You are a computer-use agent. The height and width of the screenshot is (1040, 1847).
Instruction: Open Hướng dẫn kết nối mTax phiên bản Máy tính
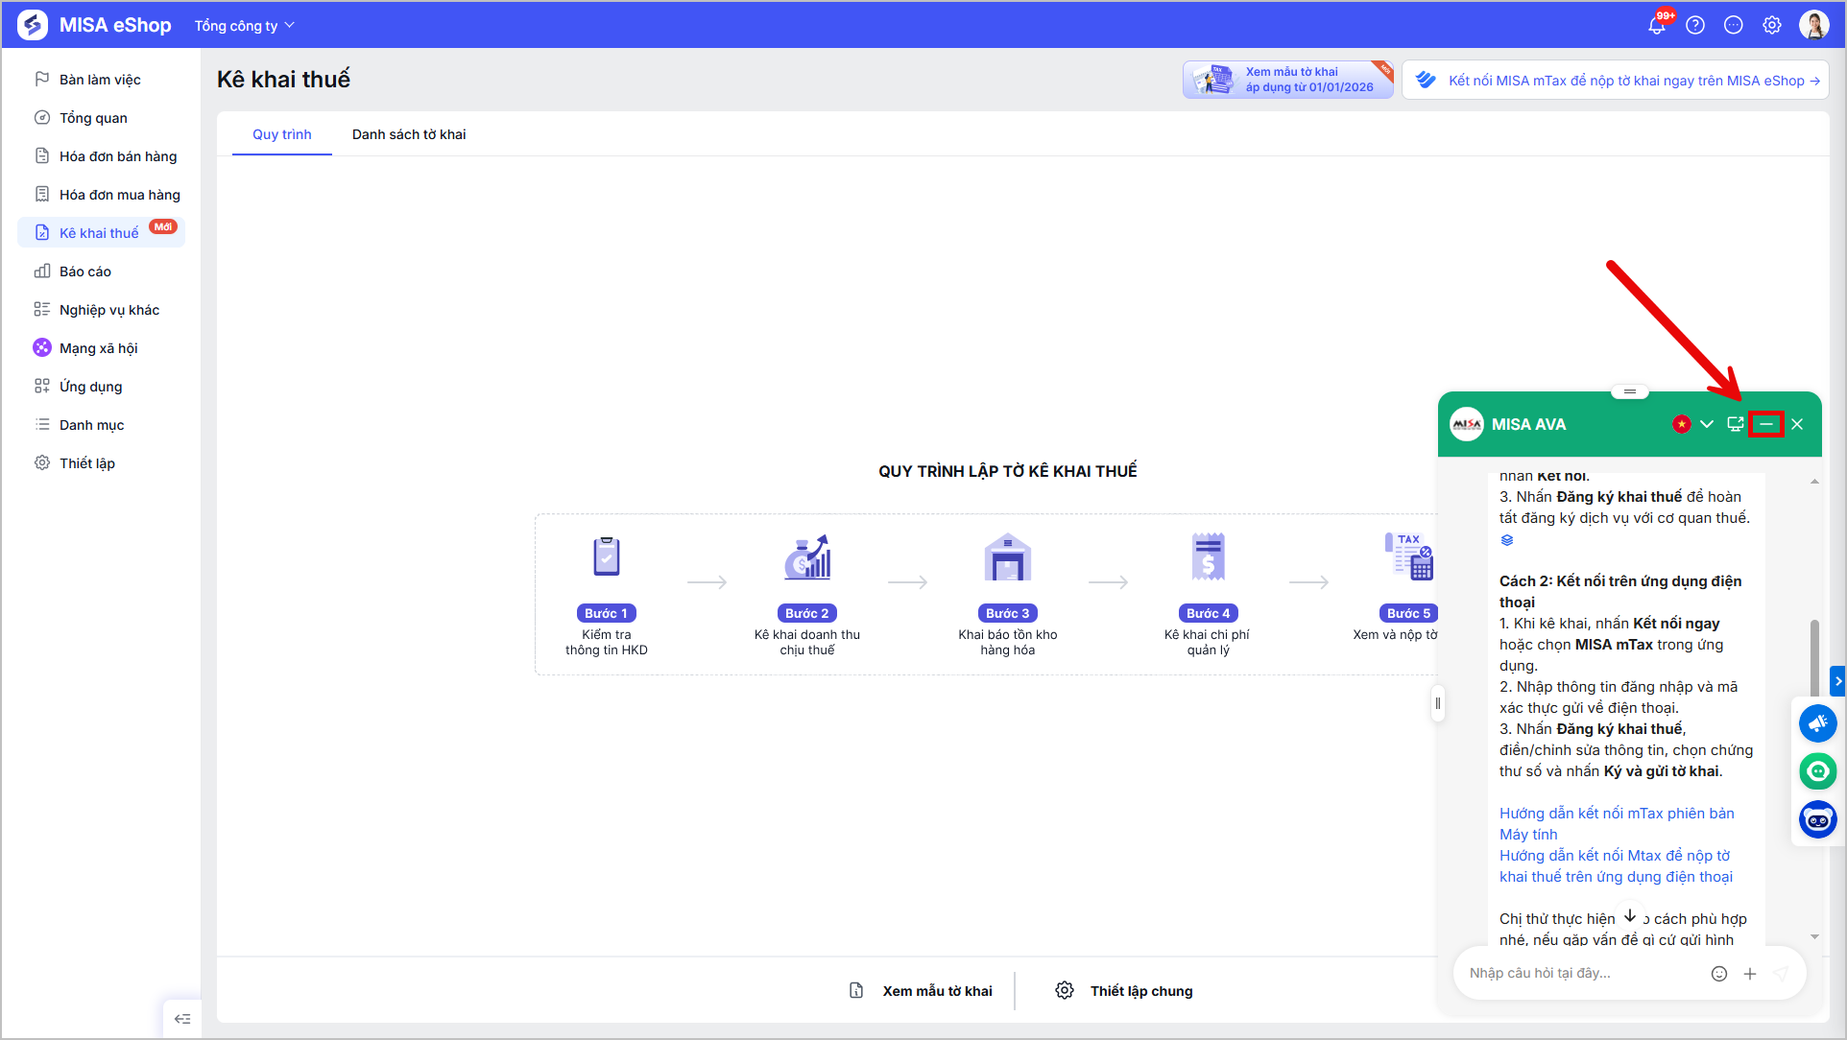(1617, 824)
